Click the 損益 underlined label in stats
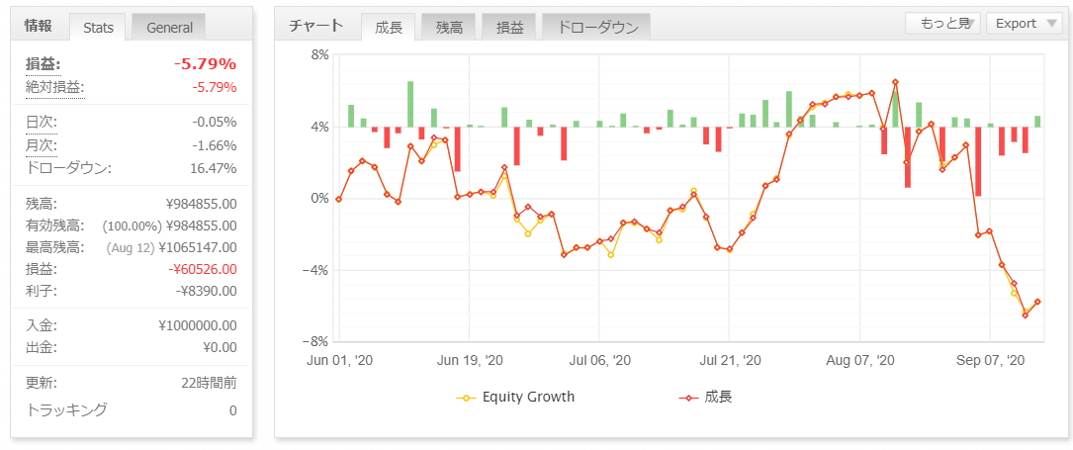 [x=43, y=64]
